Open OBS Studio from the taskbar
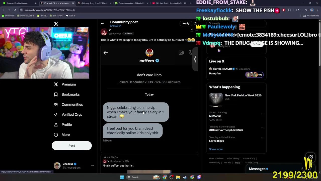This screenshot has width=321, height=181. (x=171, y=177)
